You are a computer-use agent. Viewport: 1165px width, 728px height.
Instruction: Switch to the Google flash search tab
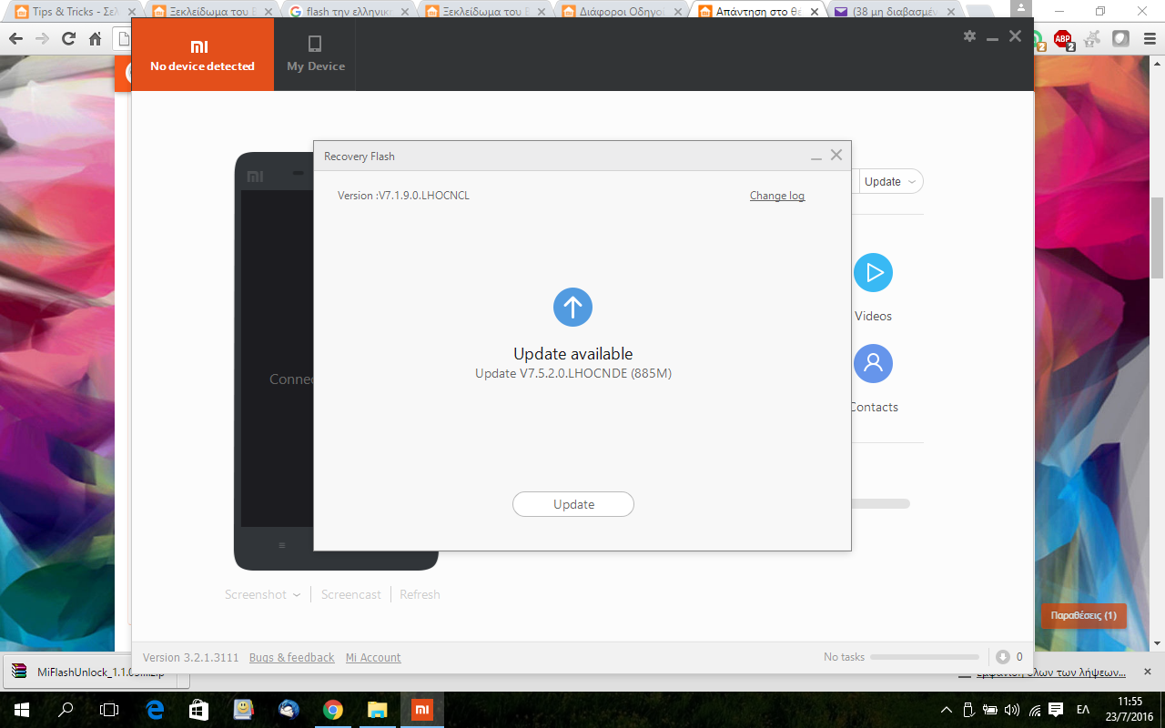pyautogui.click(x=349, y=12)
